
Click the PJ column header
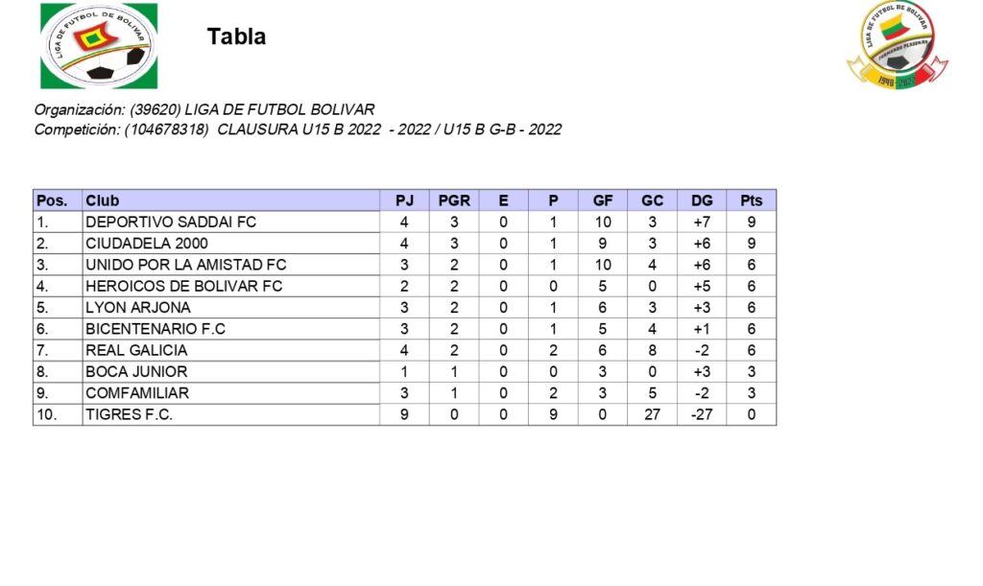pos(404,200)
